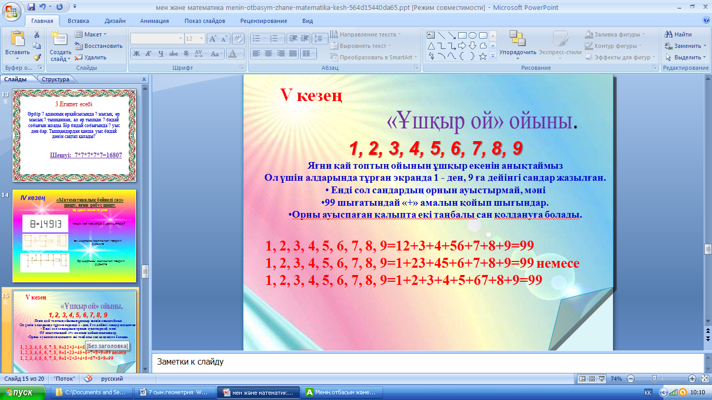Click the Создать слайд icon
This screenshot has height=400, width=712.
coord(59,39)
